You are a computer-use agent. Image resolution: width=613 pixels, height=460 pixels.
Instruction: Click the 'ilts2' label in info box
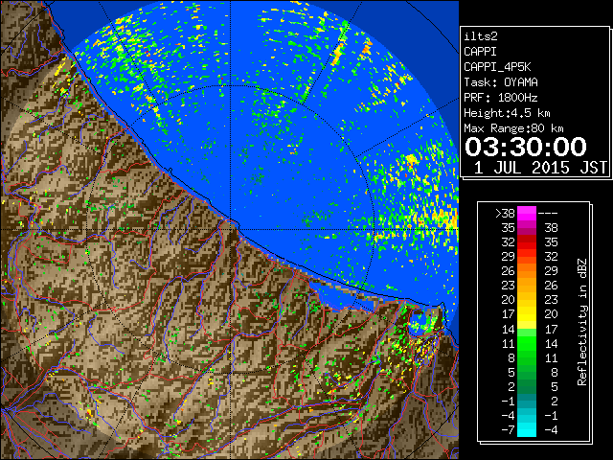point(481,36)
